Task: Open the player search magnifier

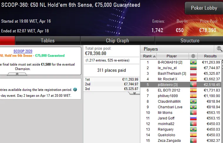Action: (x=219, y=49)
